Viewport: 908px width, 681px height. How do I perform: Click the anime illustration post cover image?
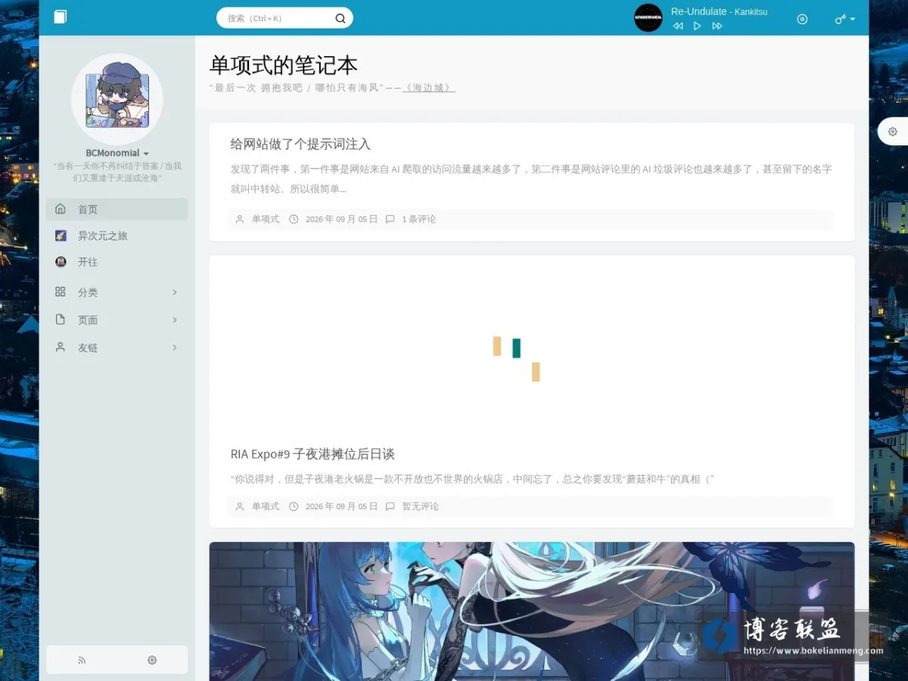[532, 611]
